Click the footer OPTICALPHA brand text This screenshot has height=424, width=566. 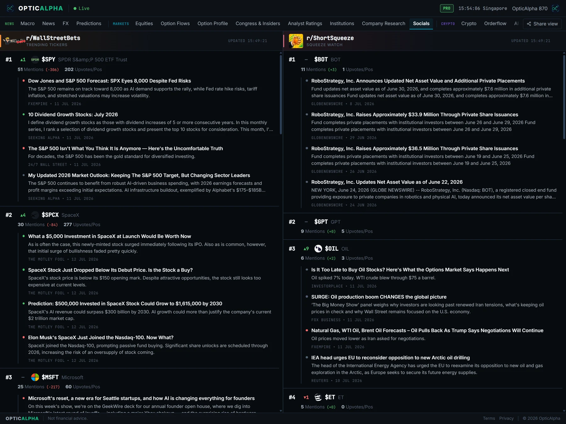pyautogui.click(x=22, y=418)
